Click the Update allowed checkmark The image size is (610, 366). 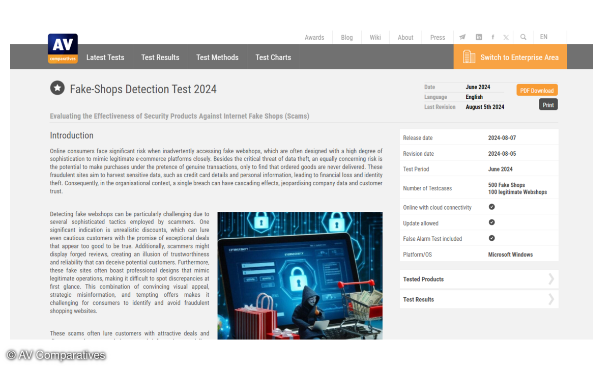(x=492, y=222)
